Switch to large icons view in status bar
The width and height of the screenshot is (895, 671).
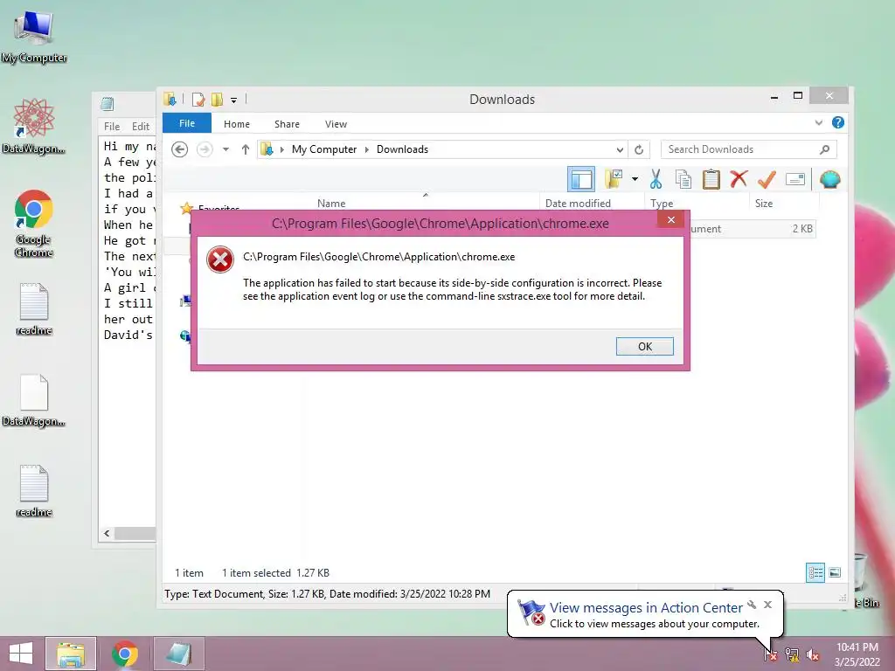835,572
